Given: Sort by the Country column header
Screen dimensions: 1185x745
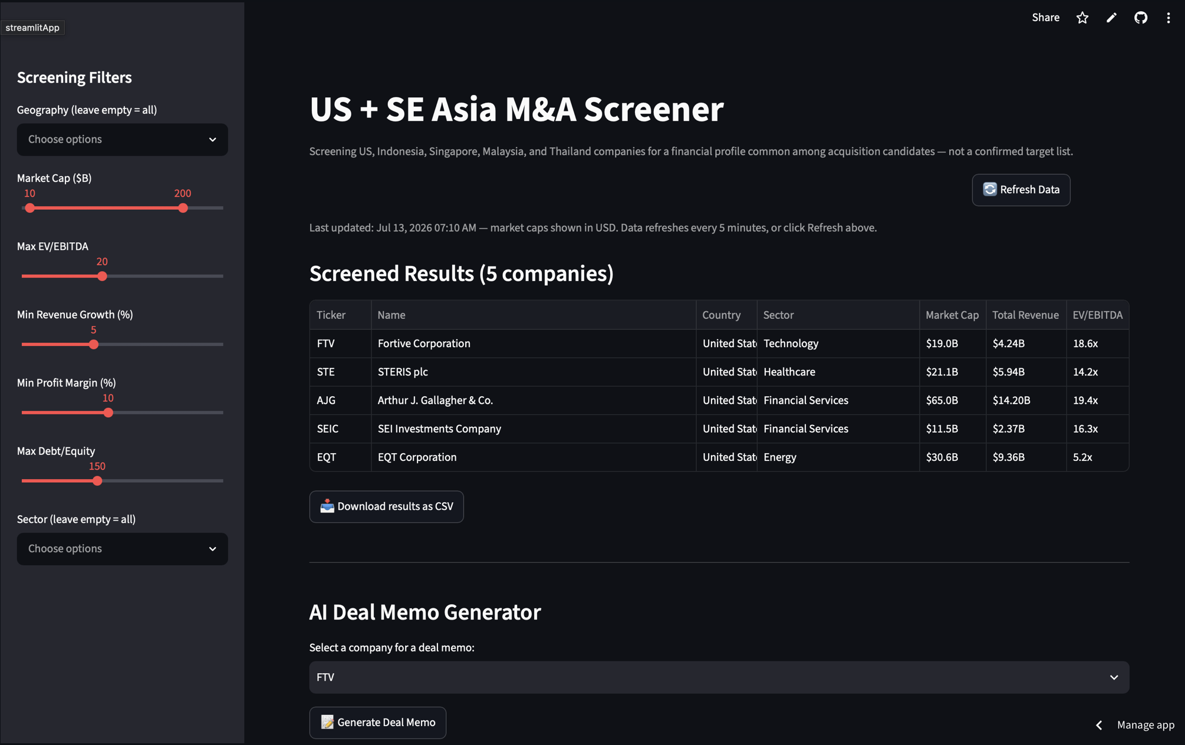Looking at the screenshot, I should coord(726,315).
